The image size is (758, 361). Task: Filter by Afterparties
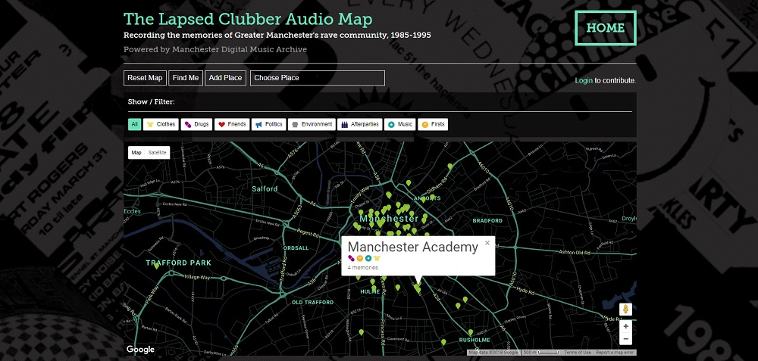359,124
